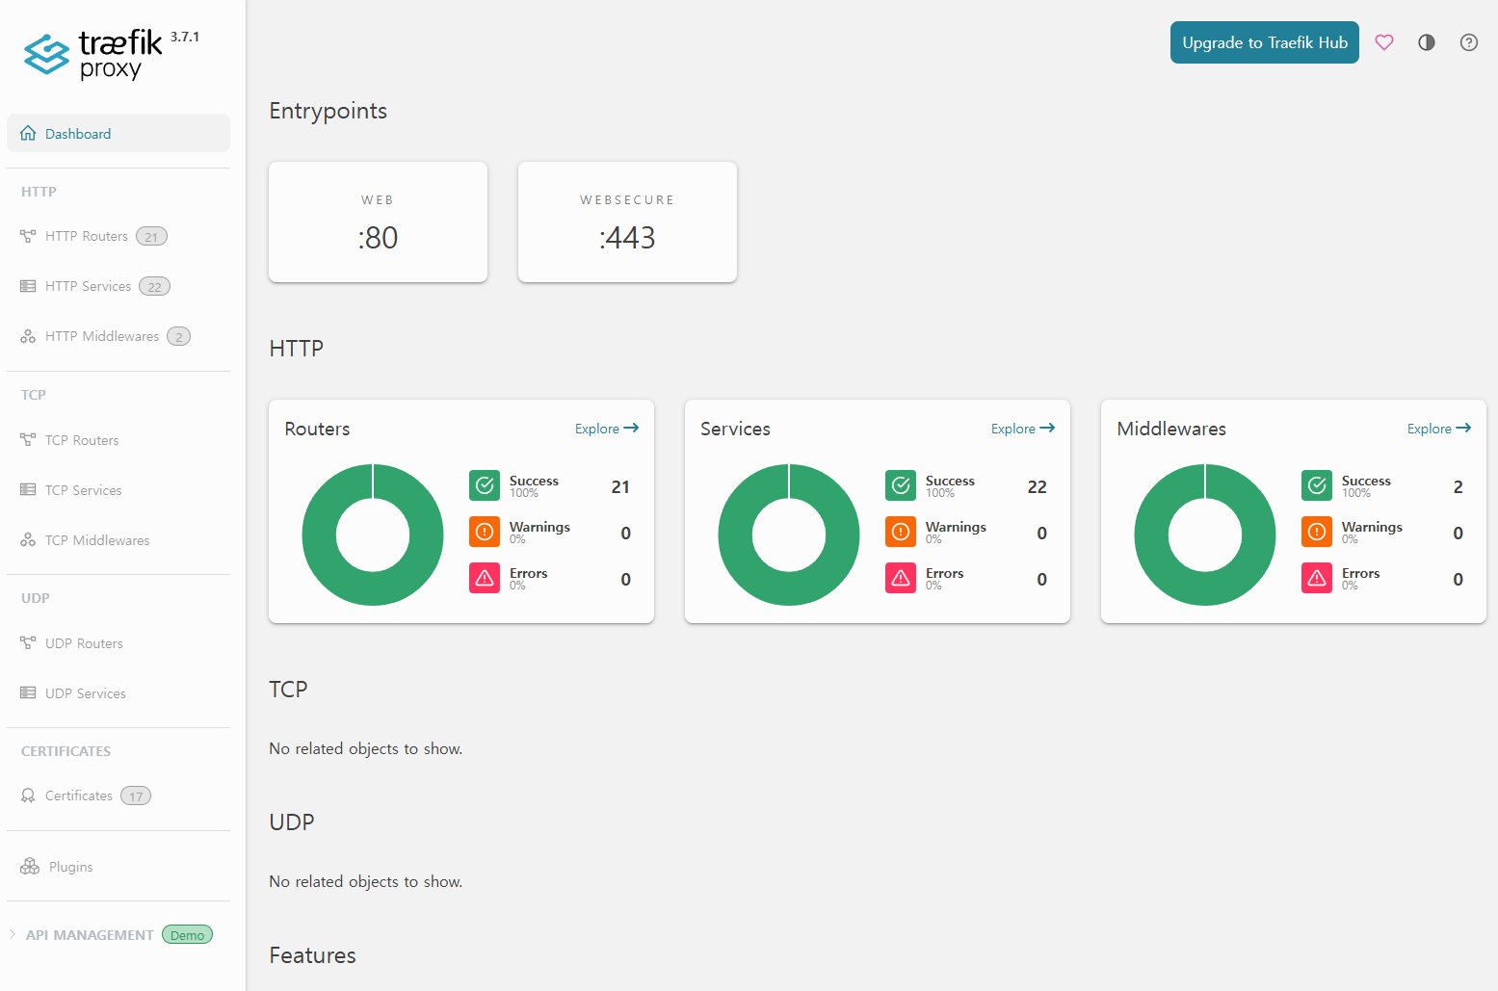
Task: Toggle the dark/light theme switch
Action: coord(1427,42)
